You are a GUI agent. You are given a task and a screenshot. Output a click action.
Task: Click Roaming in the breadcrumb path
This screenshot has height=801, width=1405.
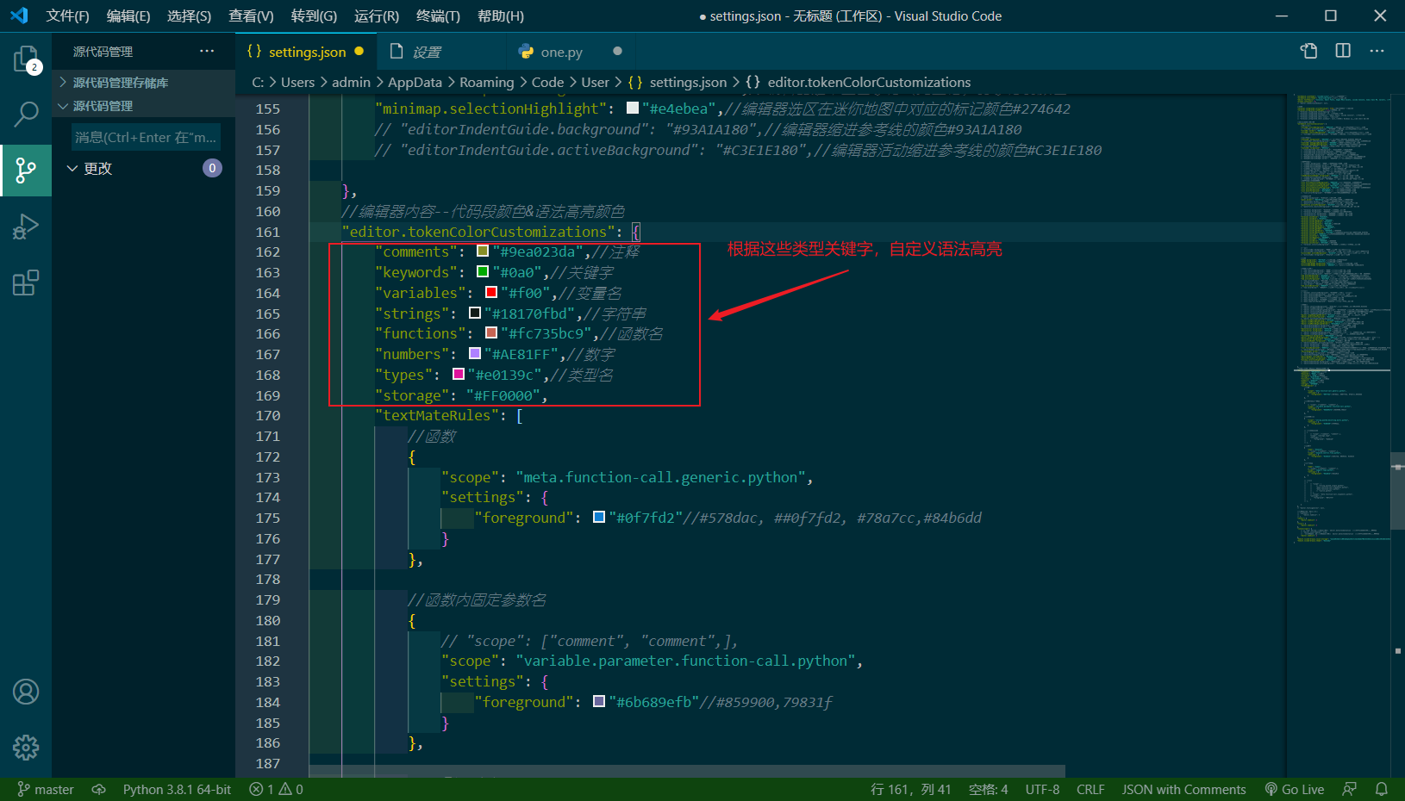pos(486,82)
